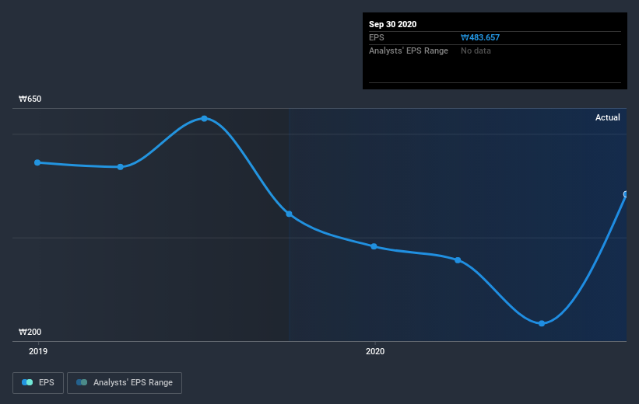Select the data point after 2020
This screenshot has width=639, height=404.
[x=458, y=260]
